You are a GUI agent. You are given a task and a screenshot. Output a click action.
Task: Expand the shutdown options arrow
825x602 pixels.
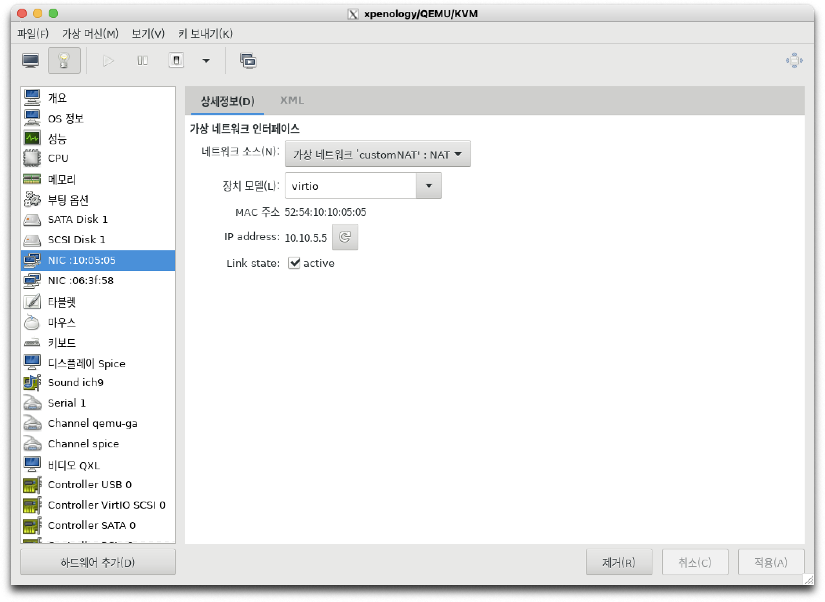[x=206, y=61]
